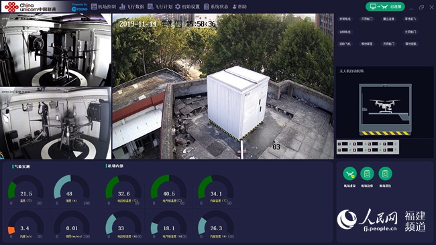Select the top-left interior drone camera feed

(x=56, y=50)
